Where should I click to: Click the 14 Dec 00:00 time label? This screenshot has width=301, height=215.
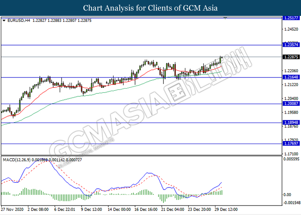tap(119, 209)
